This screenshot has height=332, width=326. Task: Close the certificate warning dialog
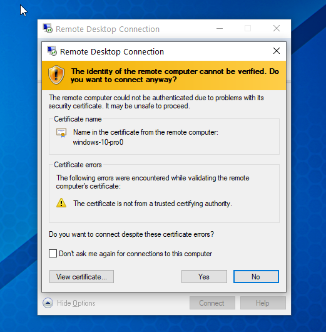[277, 51]
